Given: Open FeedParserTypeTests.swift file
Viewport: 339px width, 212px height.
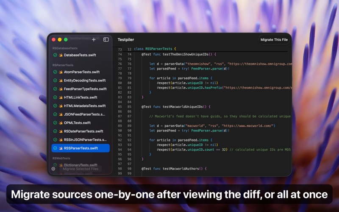Looking at the screenshot, I should (x=81, y=89).
